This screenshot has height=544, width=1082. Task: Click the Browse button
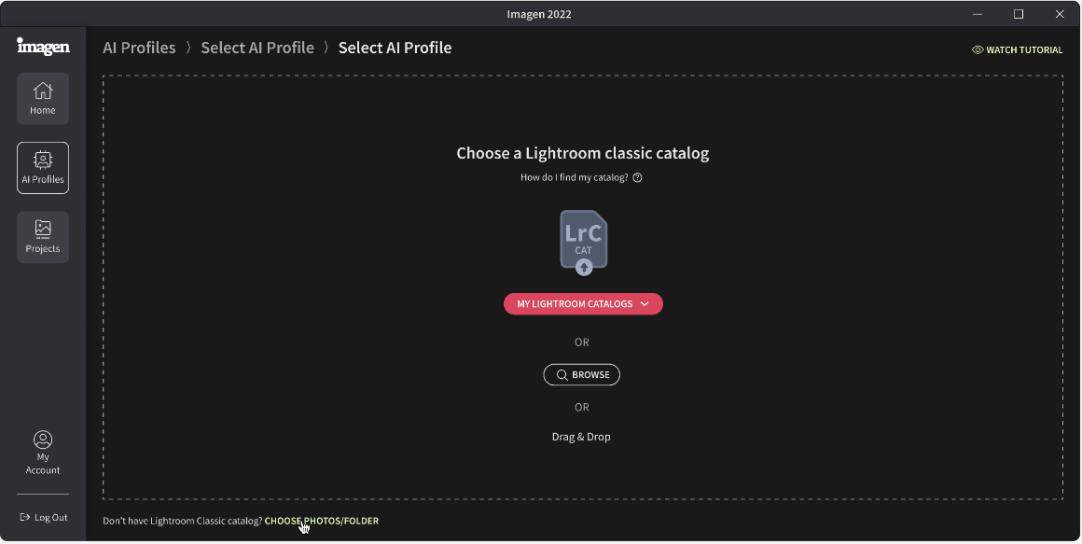point(582,375)
